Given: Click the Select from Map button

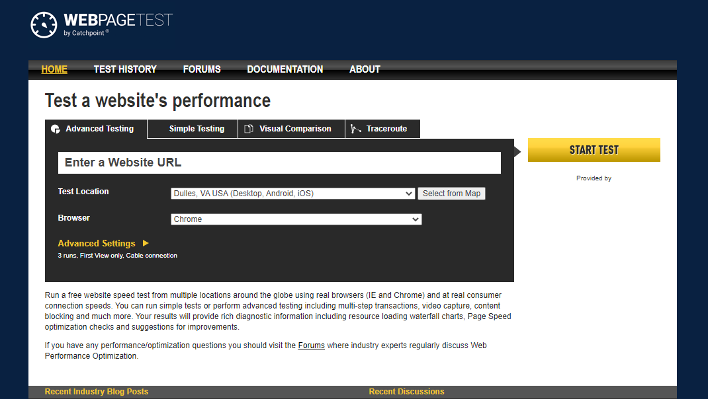Looking at the screenshot, I should [x=451, y=194].
